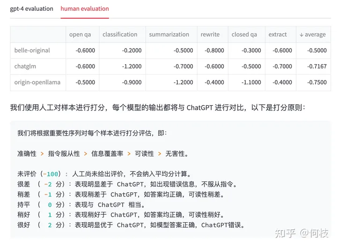Click origin-openllama extract value -0.4000
The height and width of the screenshot is (247, 337).
[282, 82]
